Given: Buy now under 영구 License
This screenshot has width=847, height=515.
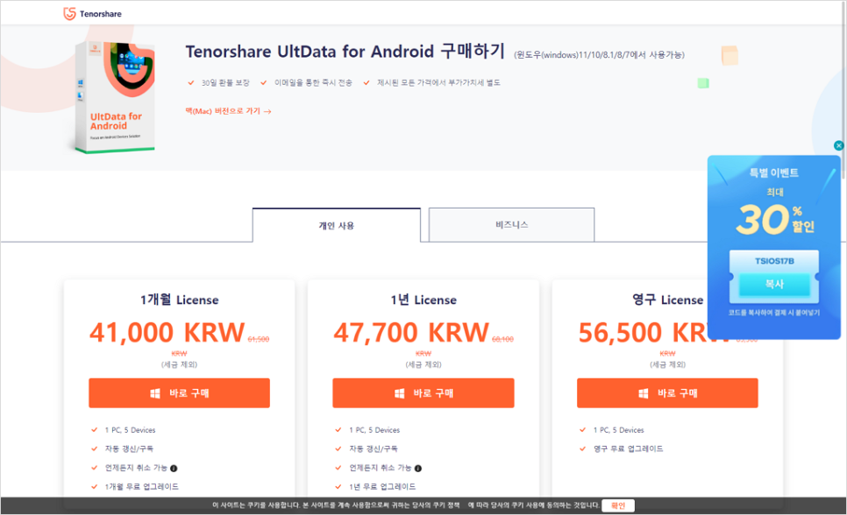Looking at the screenshot, I should tap(667, 393).
